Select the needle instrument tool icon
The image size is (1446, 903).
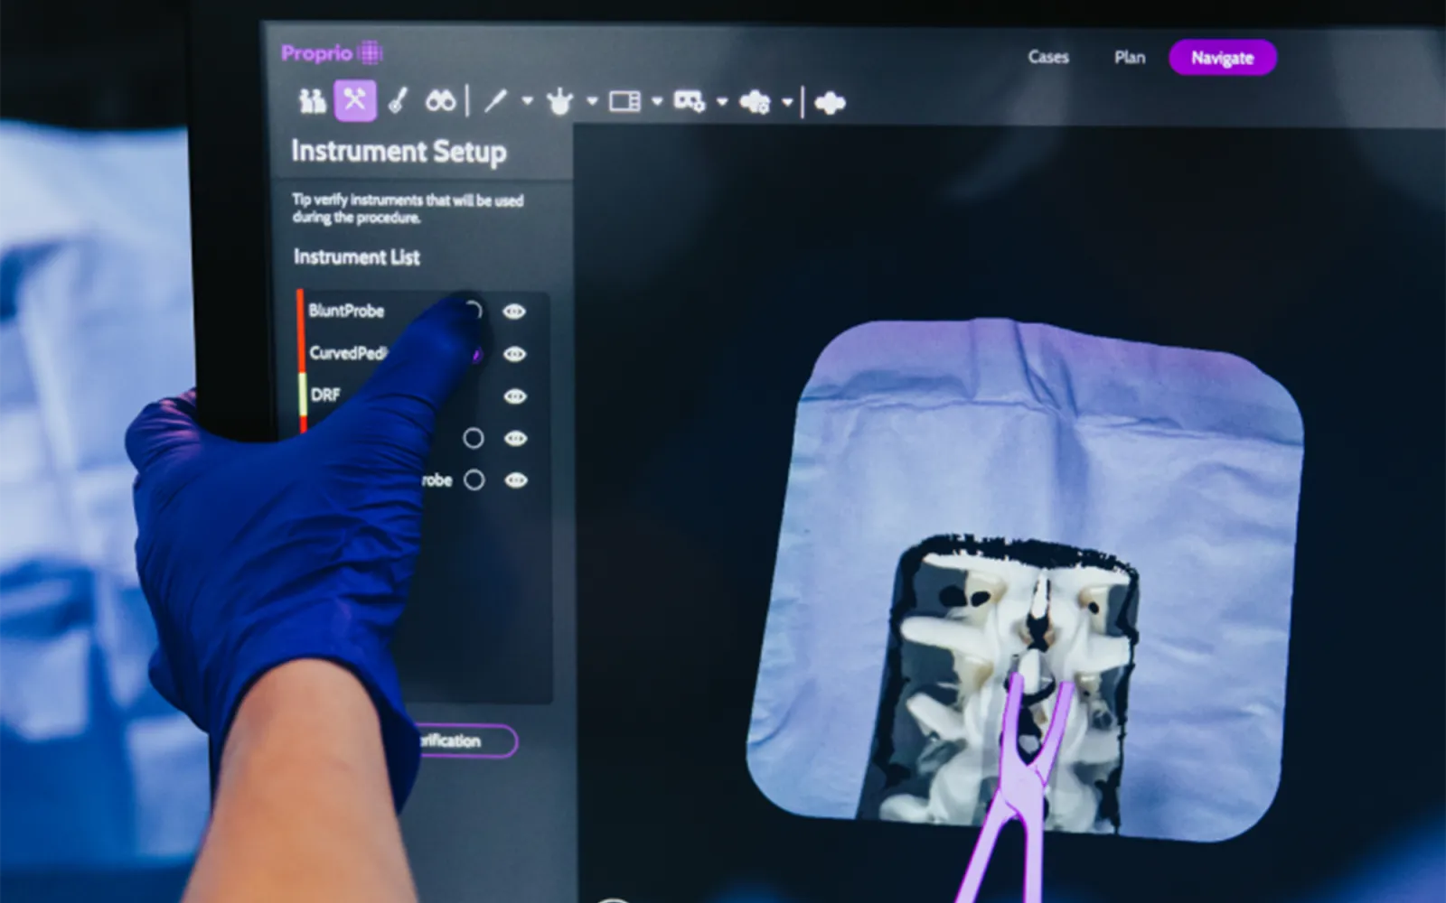coord(495,101)
